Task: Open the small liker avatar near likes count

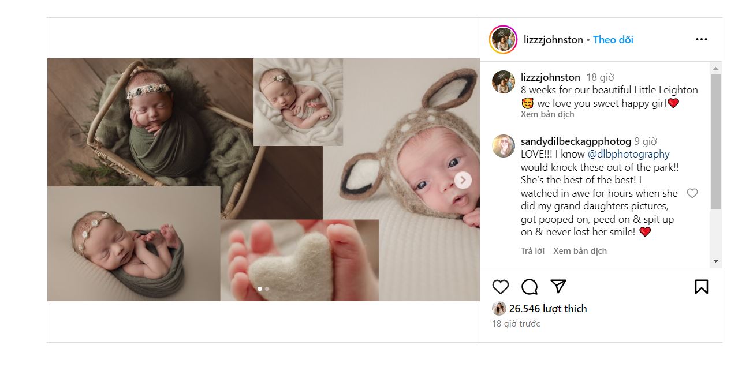Action: (499, 309)
